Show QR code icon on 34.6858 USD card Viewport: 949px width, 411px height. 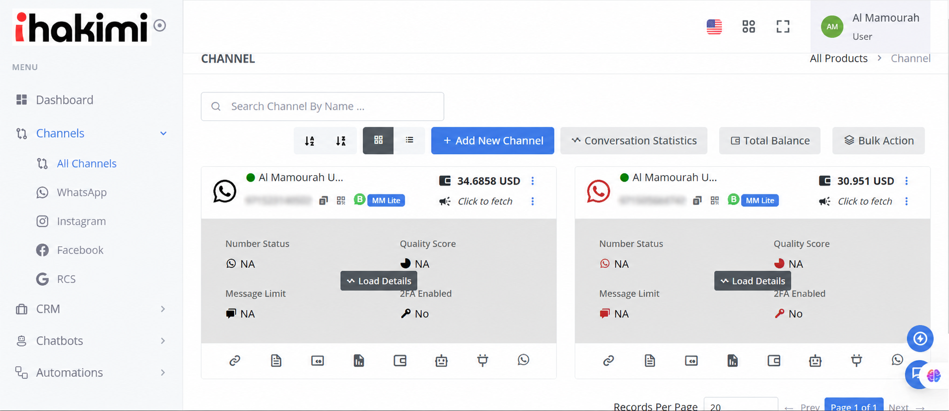(x=341, y=201)
